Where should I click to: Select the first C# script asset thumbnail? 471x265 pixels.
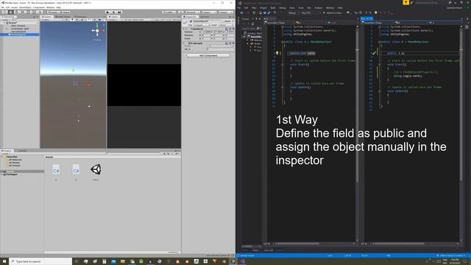pyautogui.click(x=56, y=170)
